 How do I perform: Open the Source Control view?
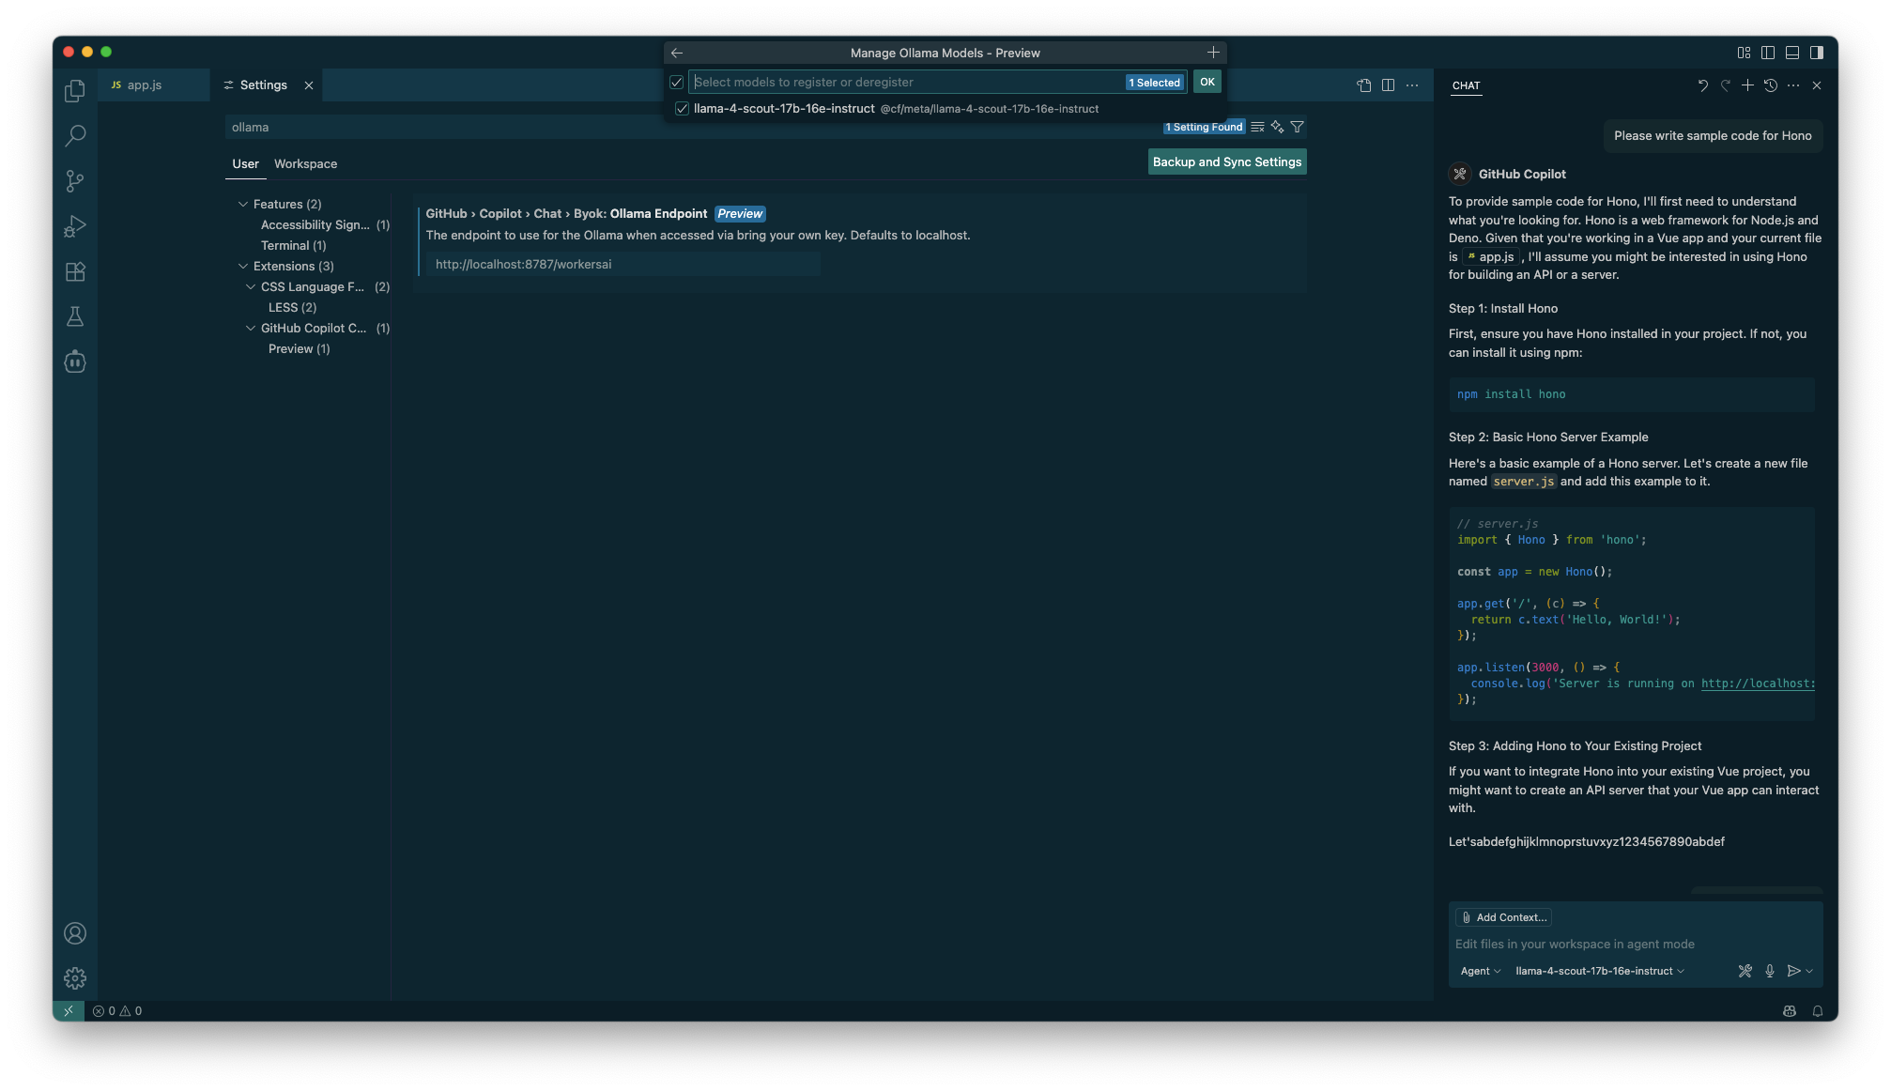pyautogui.click(x=75, y=181)
